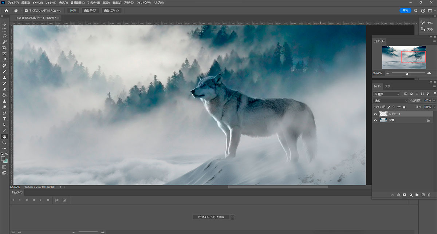Split the clip with the scissors icon
The image size is (437, 234).
(56, 200)
